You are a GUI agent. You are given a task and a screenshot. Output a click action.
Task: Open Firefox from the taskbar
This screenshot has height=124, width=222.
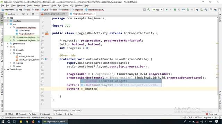point(33,122)
